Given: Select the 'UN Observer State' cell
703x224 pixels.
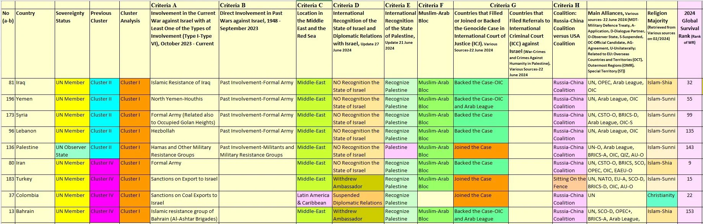Looking at the screenshot, I should point(72,151).
